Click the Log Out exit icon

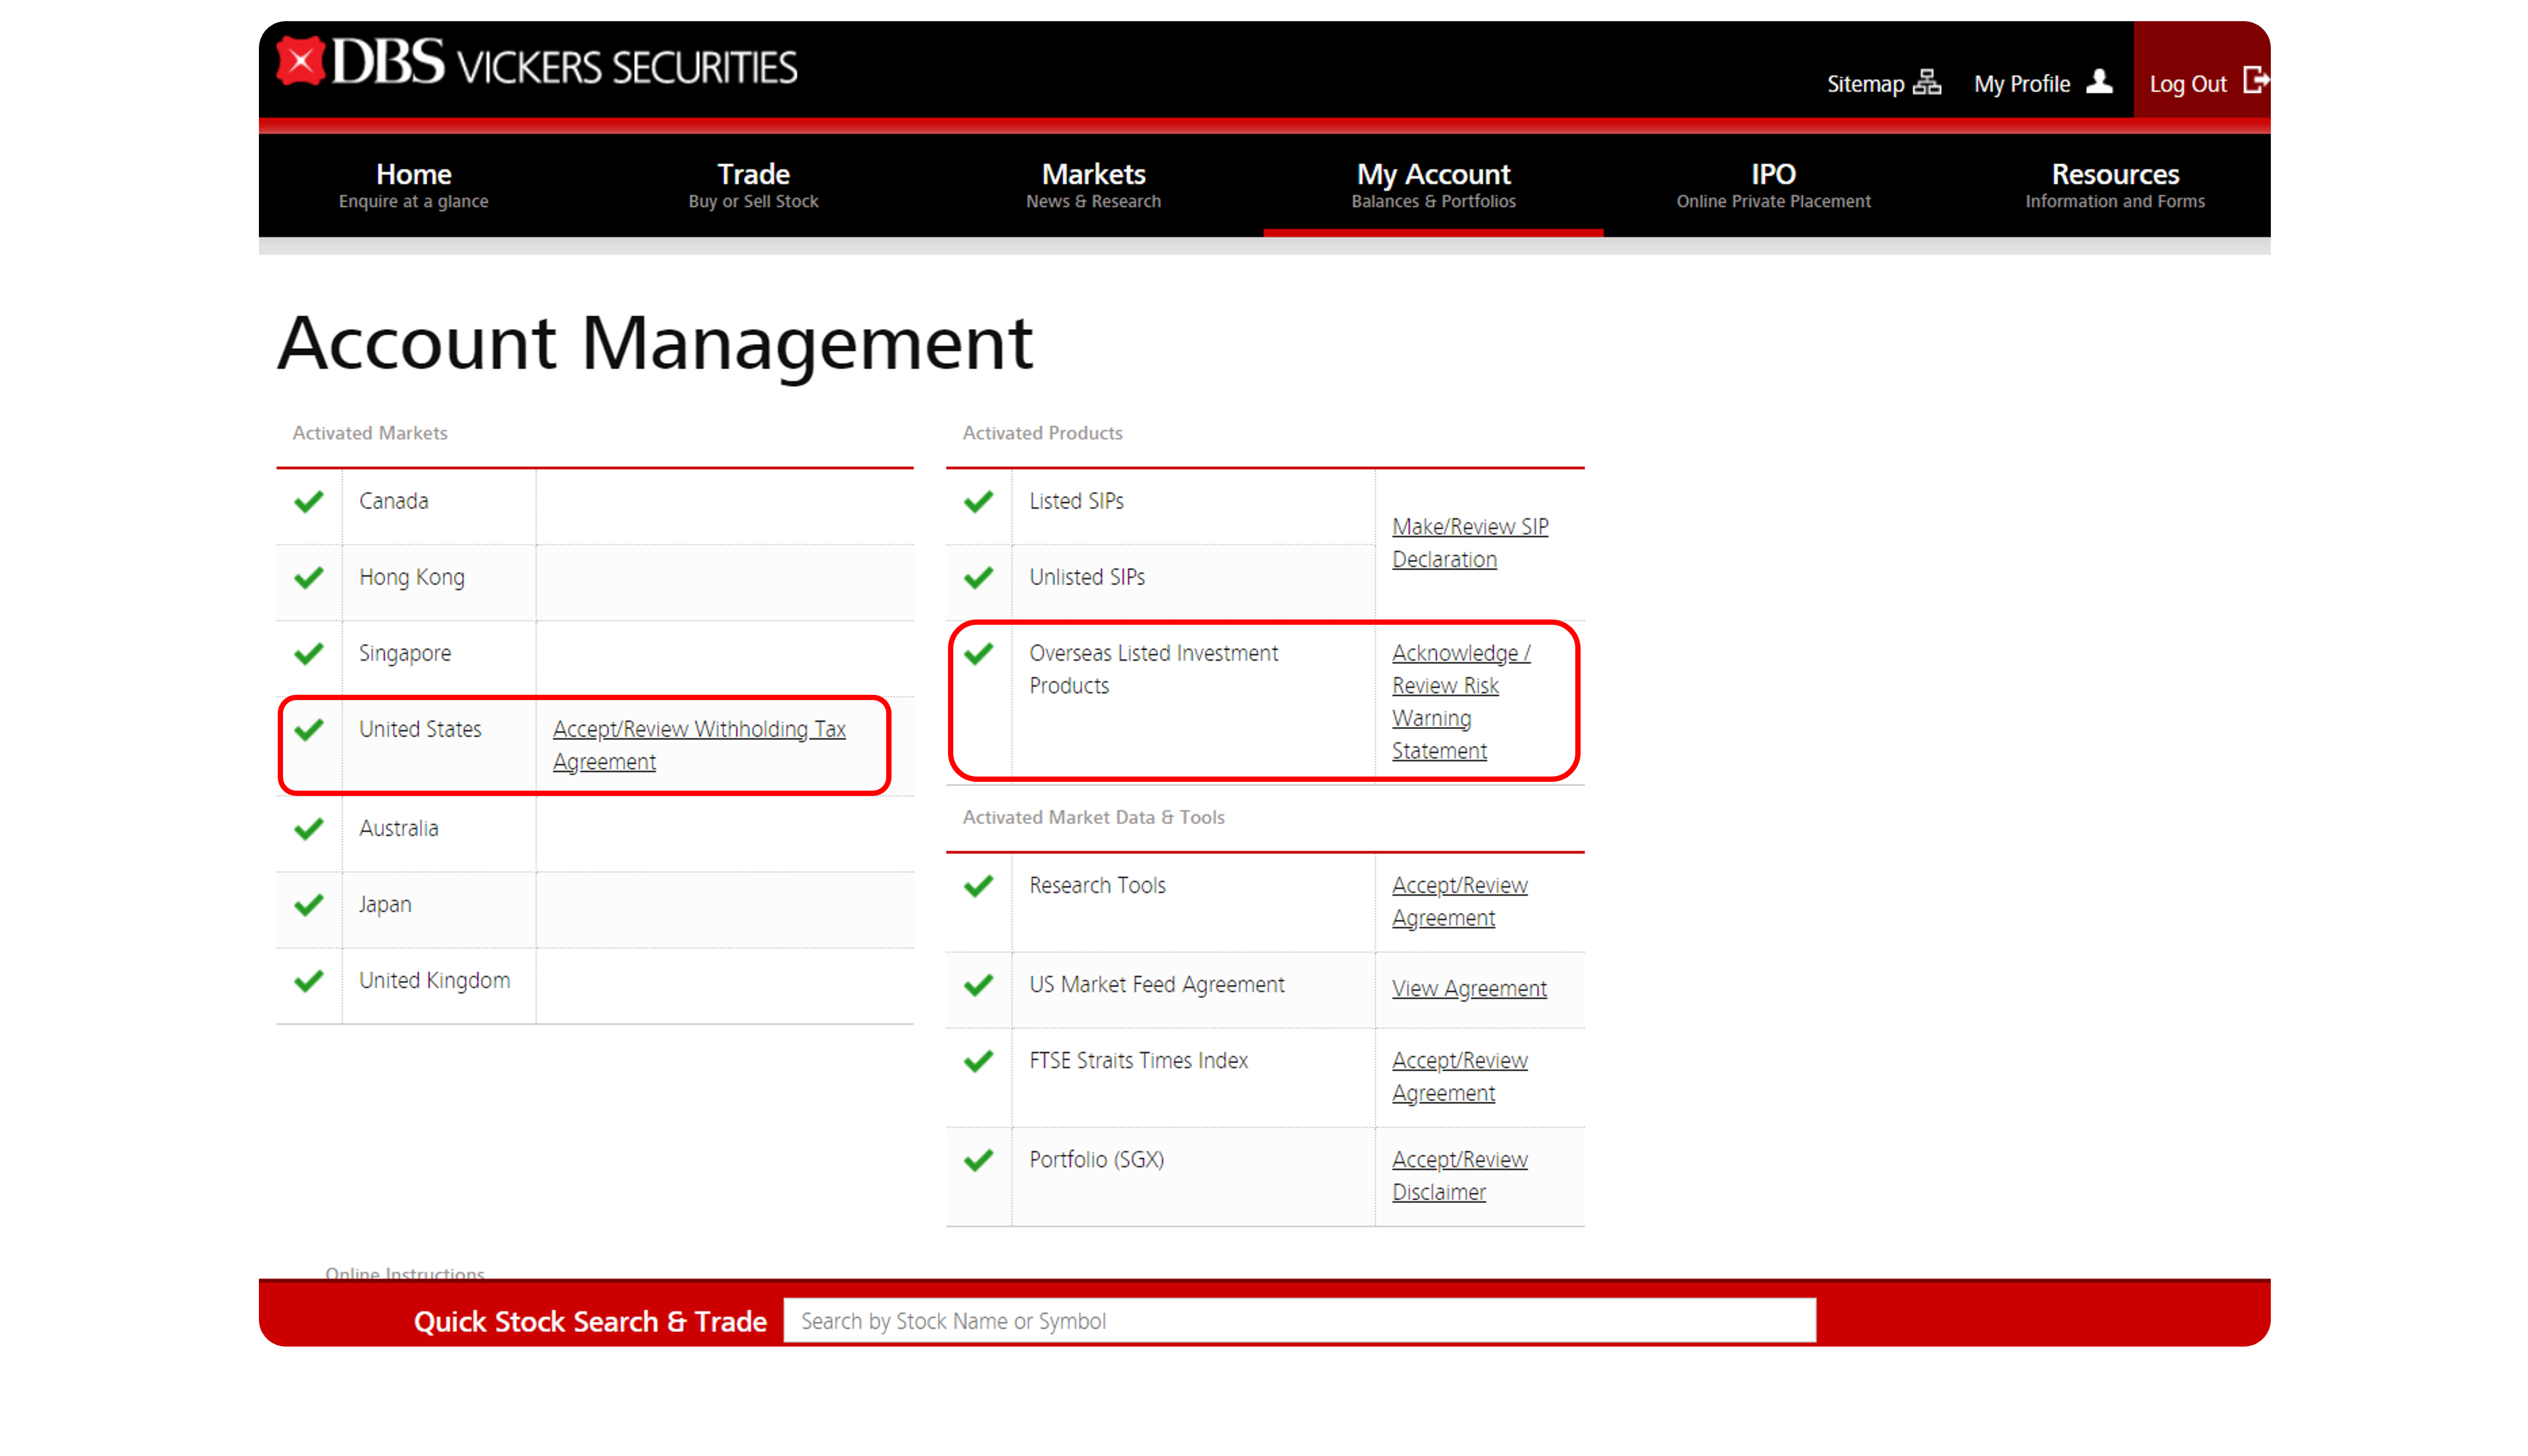(x=2255, y=80)
